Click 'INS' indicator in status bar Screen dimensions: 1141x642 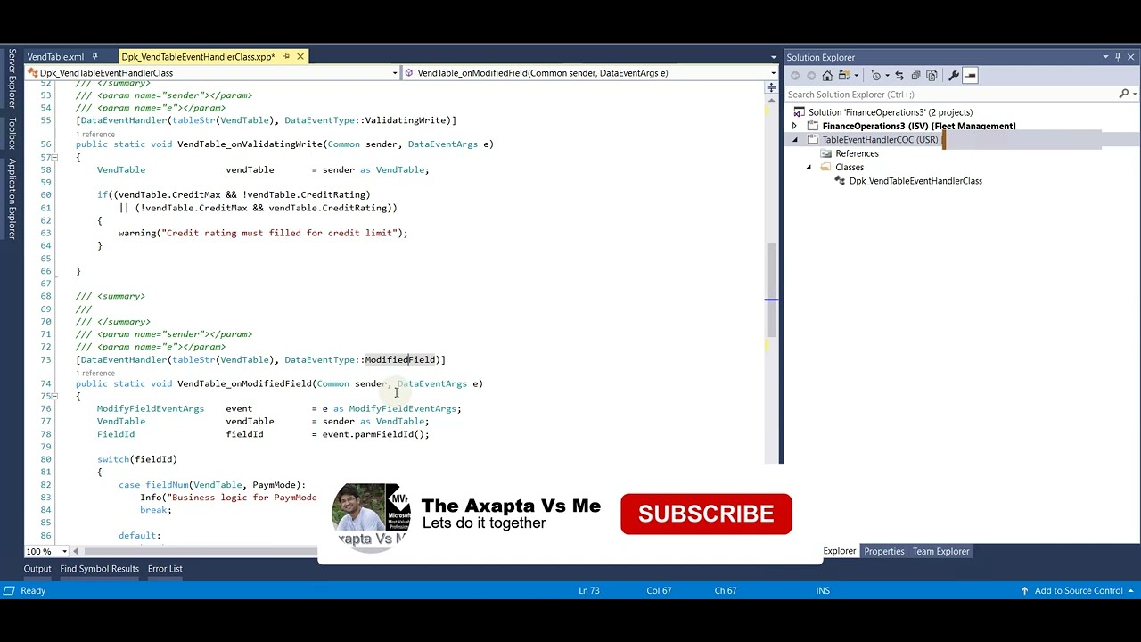click(823, 590)
